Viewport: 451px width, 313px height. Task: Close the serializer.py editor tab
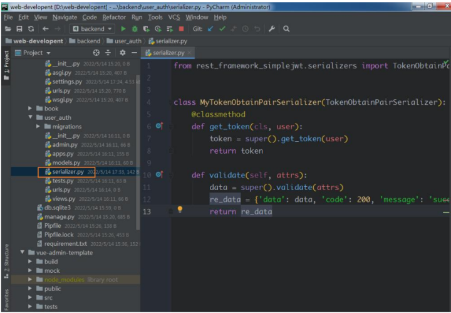pyautogui.click(x=189, y=53)
